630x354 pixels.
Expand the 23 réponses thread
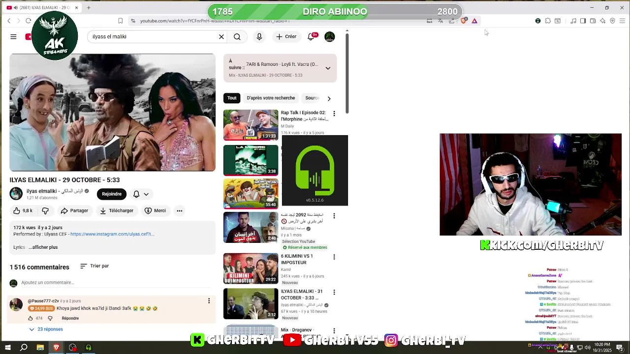[x=46, y=329]
